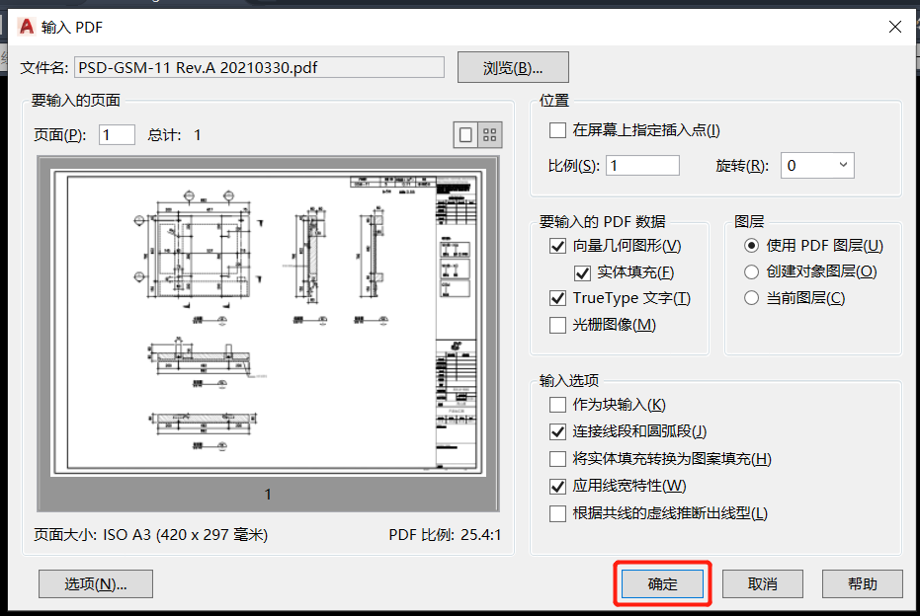Enable 将实体填充转换为图案填充(H)
Viewport: 920px width, 616px height.
point(556,458)
